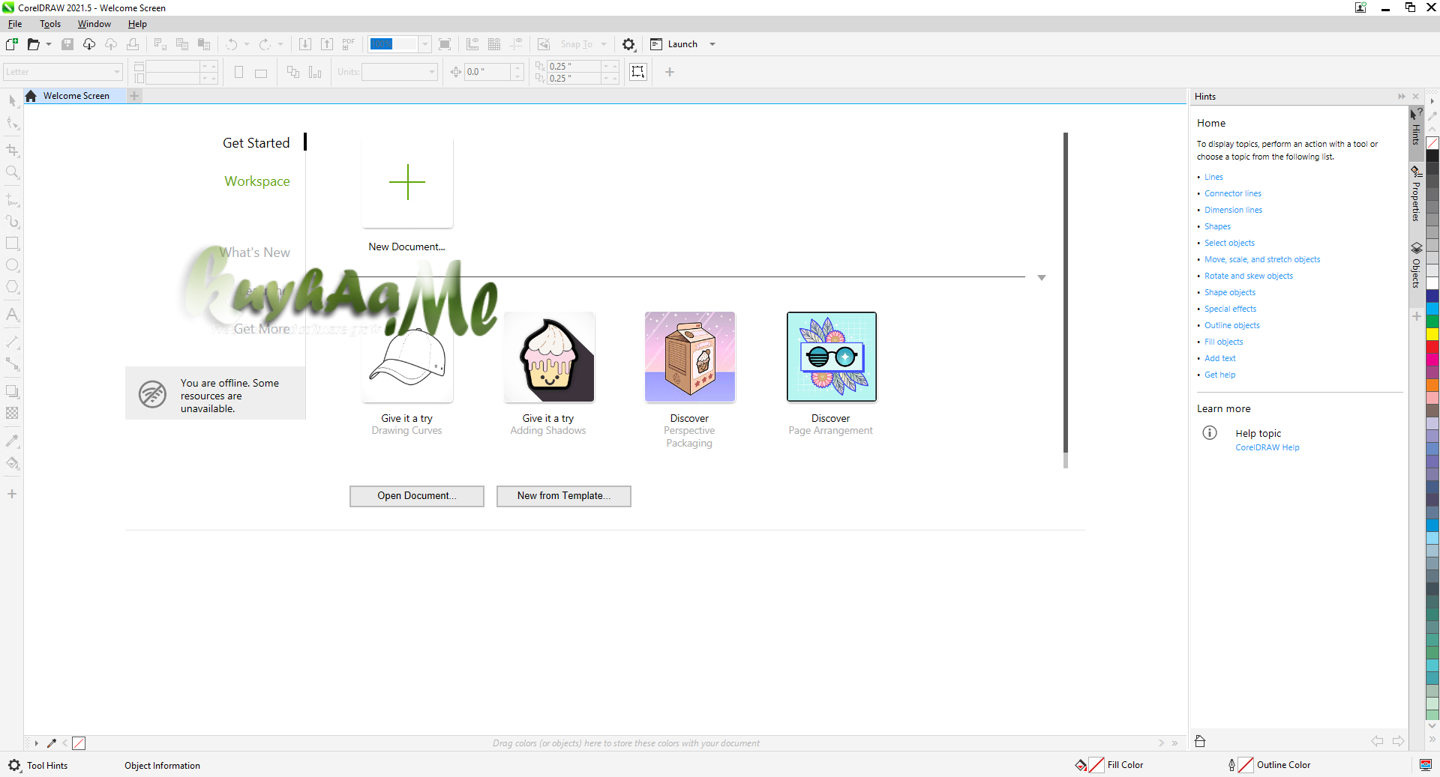The height and width of the screenshot is (777, 1440).
Task: Toggle full-screen preview mode
Action: pyautogui.click(x=445, y=44)
